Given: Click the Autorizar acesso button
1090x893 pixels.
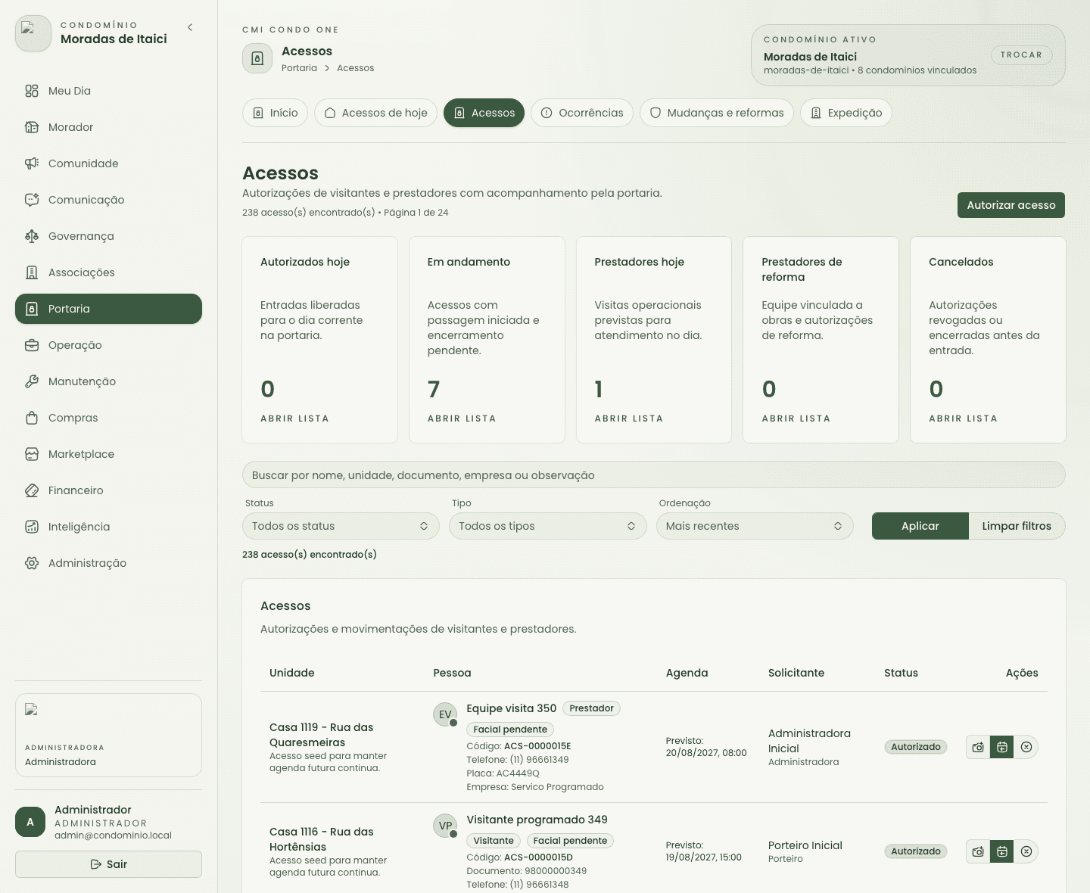Looking at the screenshot, I should (1011, 205).
